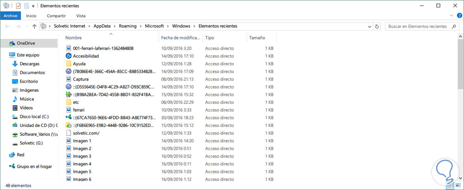464x190 pixels.
Task: Select the Imagen 4 file
Action: tap(82, 164)
